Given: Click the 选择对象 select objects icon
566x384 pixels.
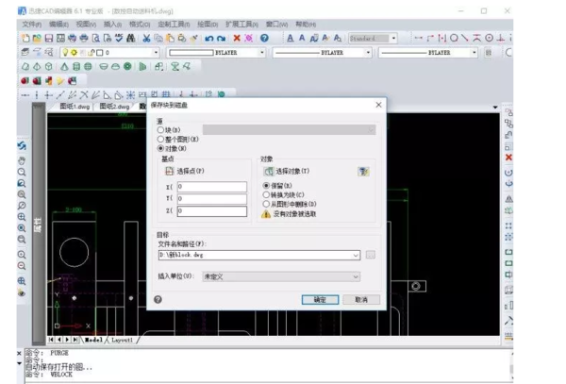Looking at the screenshot, I should [268, 172].
